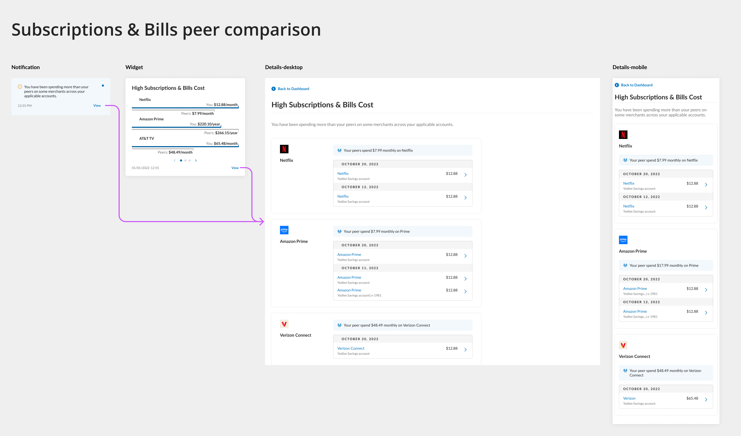This screenshot has width=741, height=436.
Task: Click 'You: $65.48/month' label in widget
Action: pos(222,143)
